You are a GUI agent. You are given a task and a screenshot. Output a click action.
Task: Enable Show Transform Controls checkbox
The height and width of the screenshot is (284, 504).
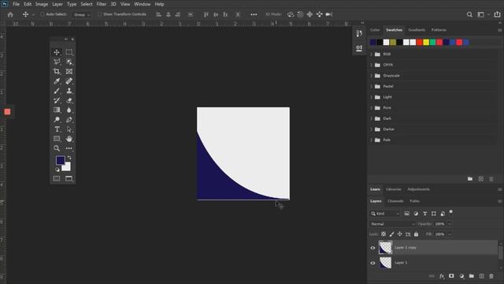99,14
